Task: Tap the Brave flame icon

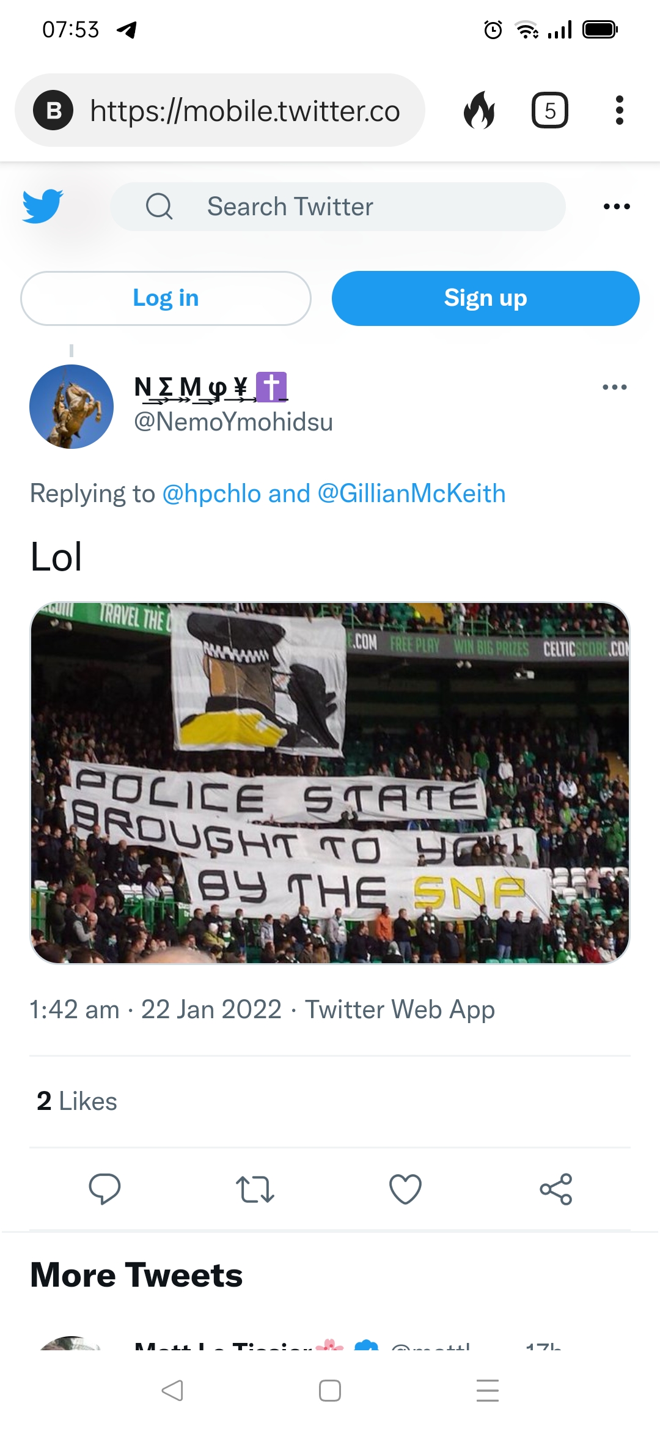Action: point(480,111)
